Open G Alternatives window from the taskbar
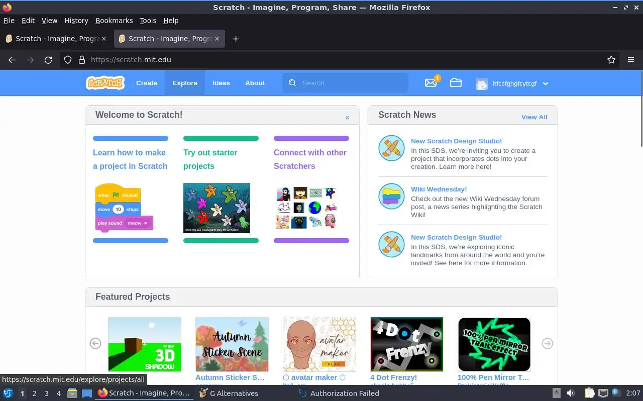The width and height of the screenshot is (643, 401). (x=229, y=393)
